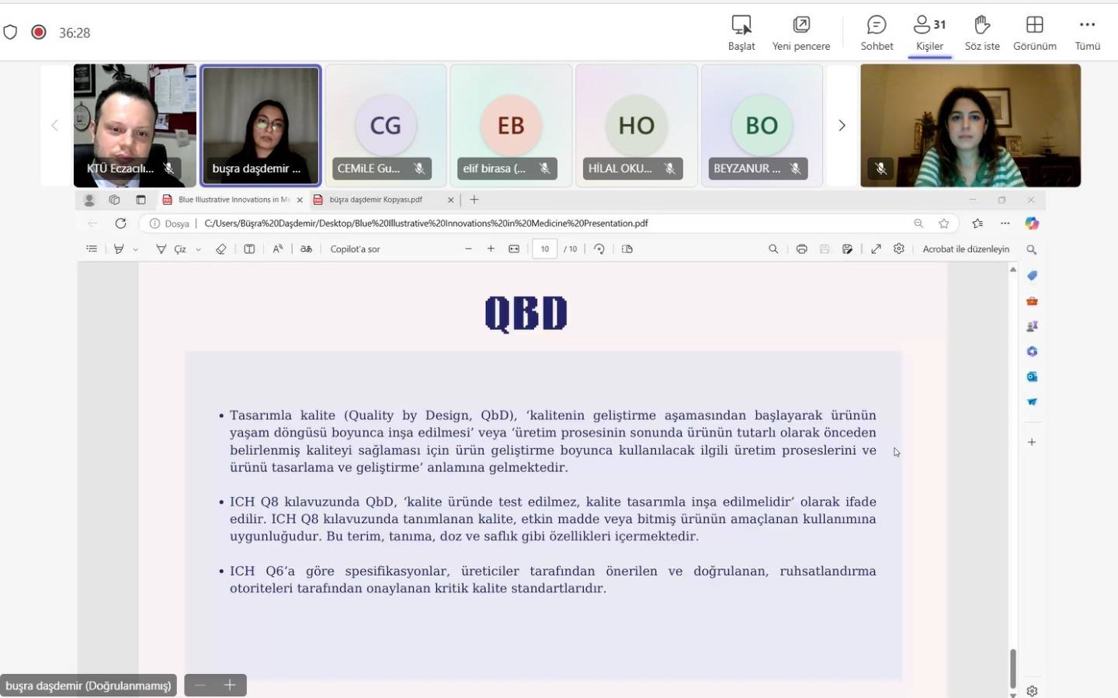Zoom in the PDF with plus
The width and height of the screenshot is (1118, 698).
tap(491, 248)
